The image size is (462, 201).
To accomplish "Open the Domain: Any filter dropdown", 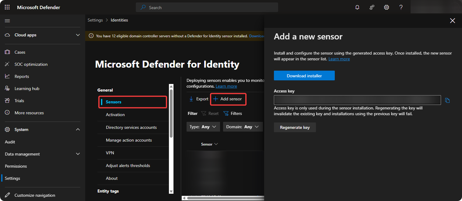I will point(243,127).
